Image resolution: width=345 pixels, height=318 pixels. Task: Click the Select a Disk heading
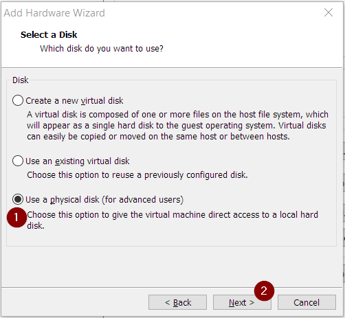point(49,35)
